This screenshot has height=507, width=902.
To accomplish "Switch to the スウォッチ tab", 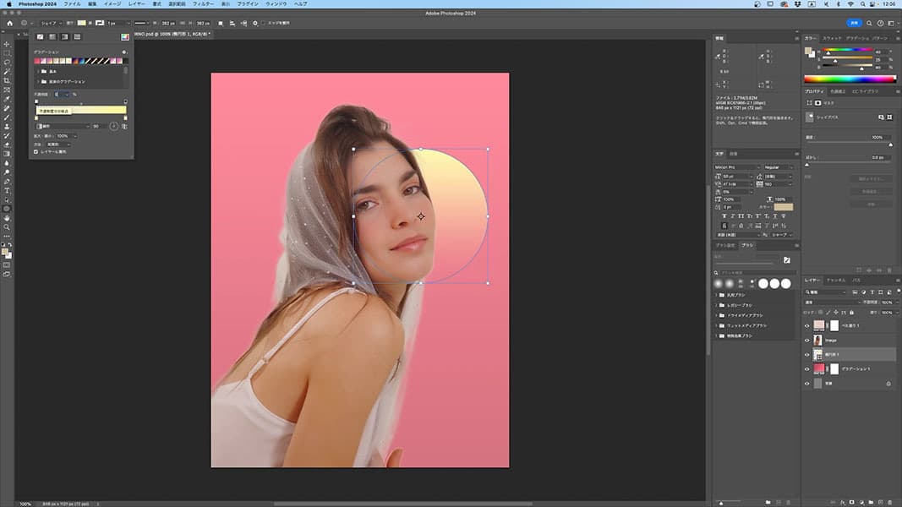I will [x=832, y=38].
